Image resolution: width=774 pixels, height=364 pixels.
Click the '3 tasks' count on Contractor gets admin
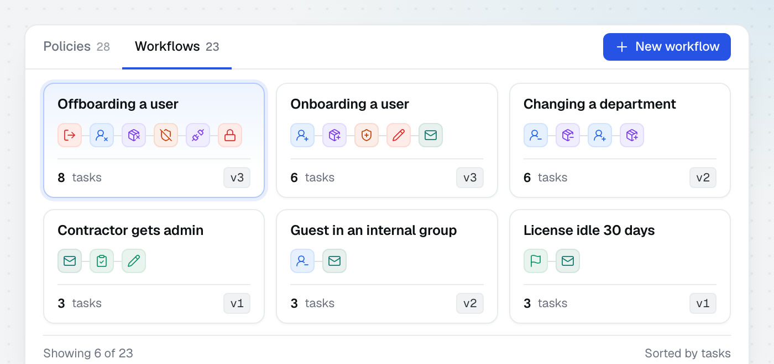tap(80, 303)
